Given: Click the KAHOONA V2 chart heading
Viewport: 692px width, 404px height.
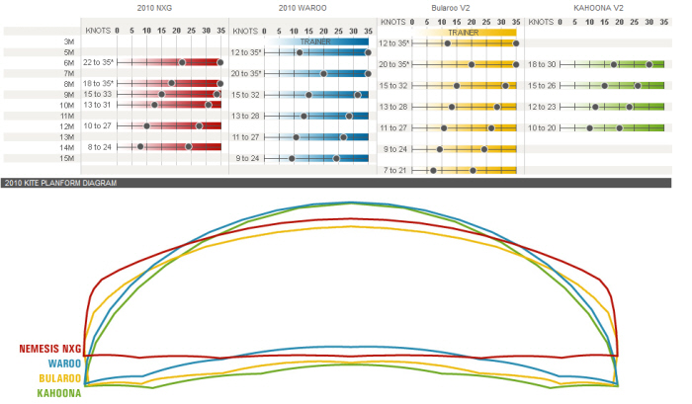Looking at the screenshot, I should [x=598, y=8].
